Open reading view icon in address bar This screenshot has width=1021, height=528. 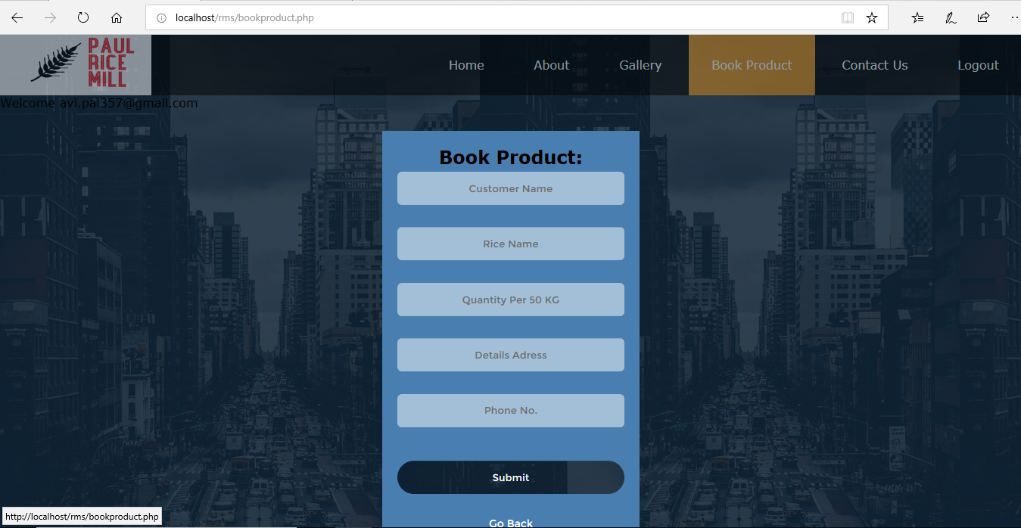click(848, 17)
